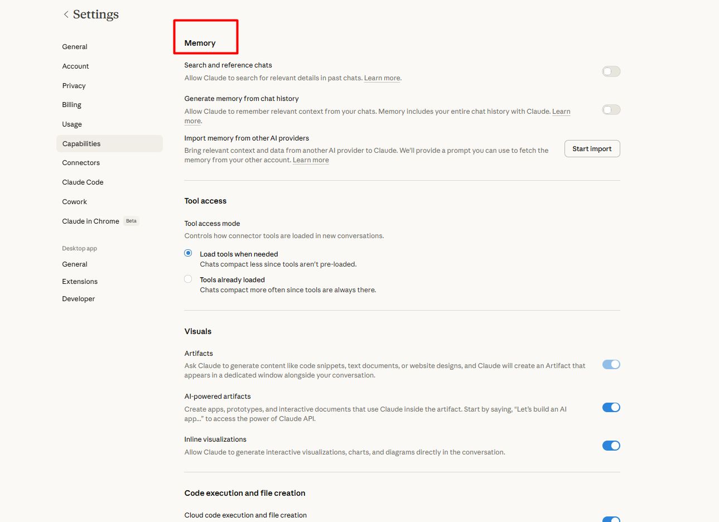
Task: Click the Visuals section heading
Action: tap(198, 331)
